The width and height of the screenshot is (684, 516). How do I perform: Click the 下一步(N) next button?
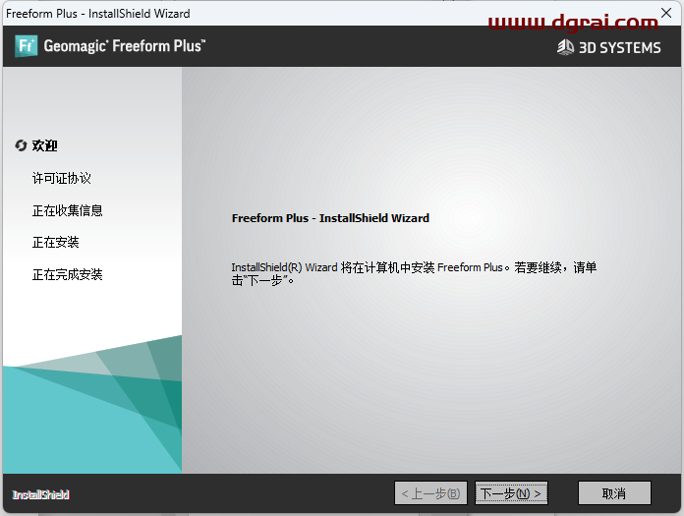[x=511, y=493]
